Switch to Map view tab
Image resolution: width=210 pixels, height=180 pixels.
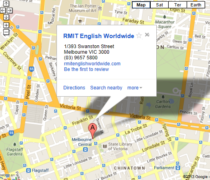tap(141, 5)
